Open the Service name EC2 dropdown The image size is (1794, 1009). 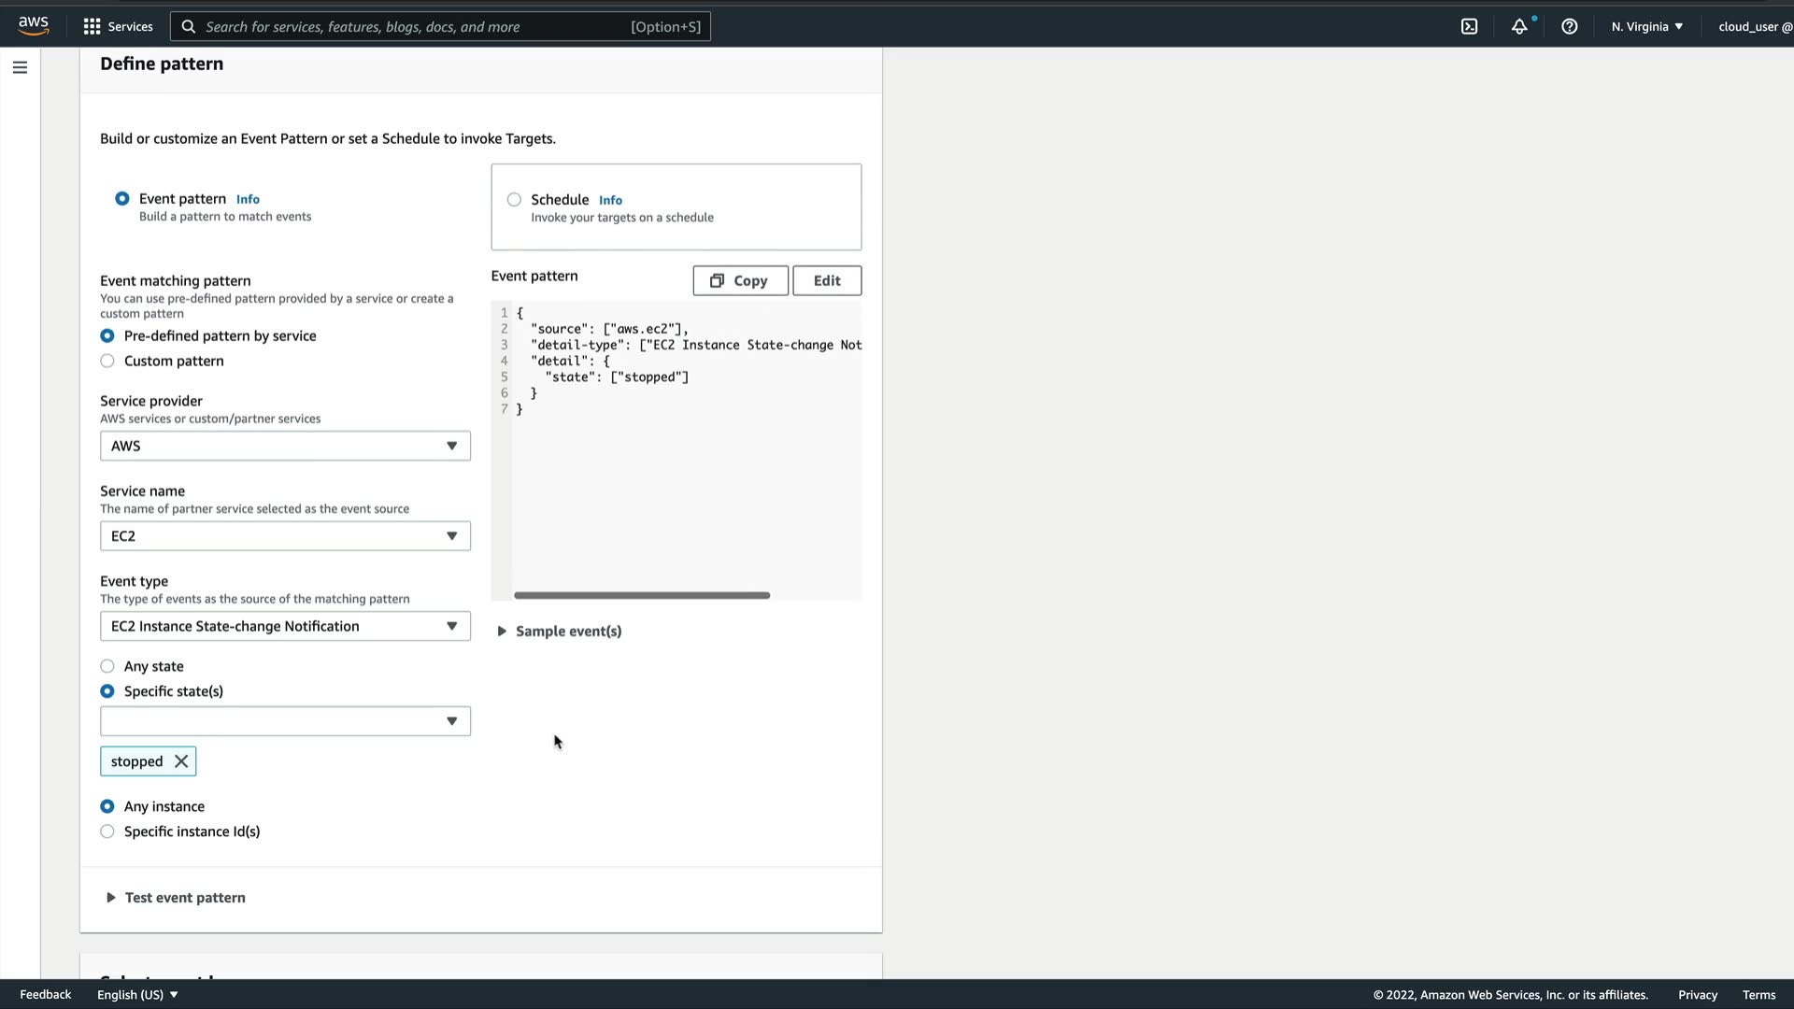point(285,536)
